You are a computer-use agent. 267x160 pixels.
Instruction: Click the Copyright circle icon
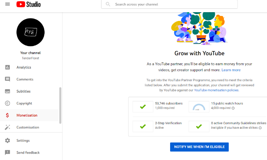point(8,103)
